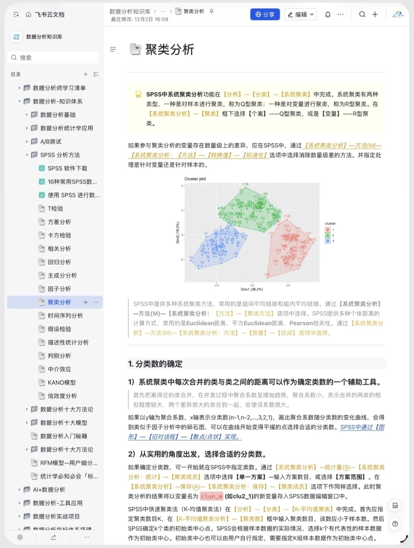Click the plus icon next to 目录
This screenshot has height=548, width=414.
pyautogui.click(x=85, y=74)
